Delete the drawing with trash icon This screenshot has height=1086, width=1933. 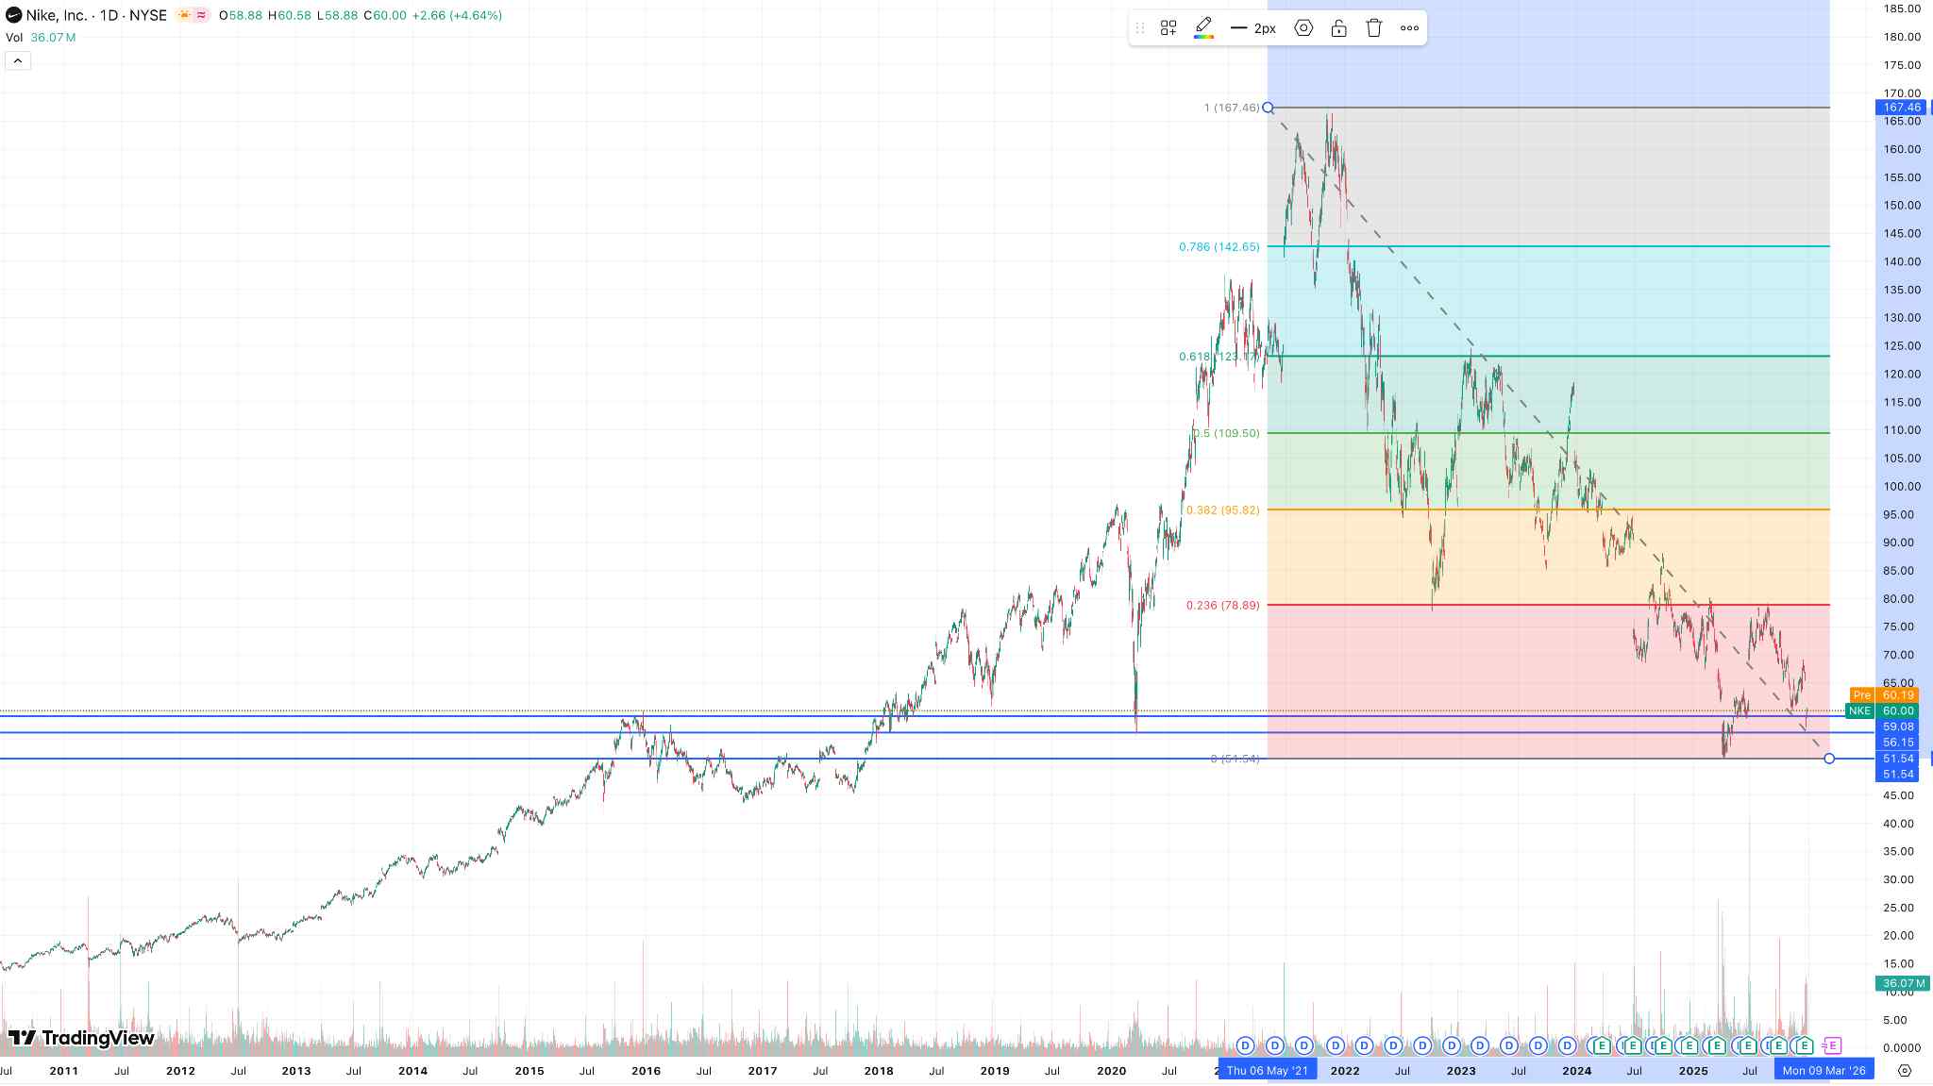[1374, 28]
